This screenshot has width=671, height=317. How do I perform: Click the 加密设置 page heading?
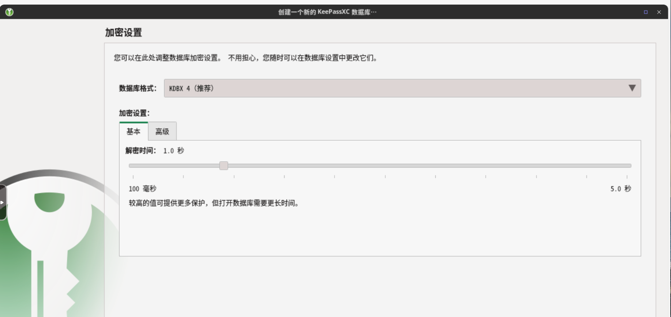[123, 33]
